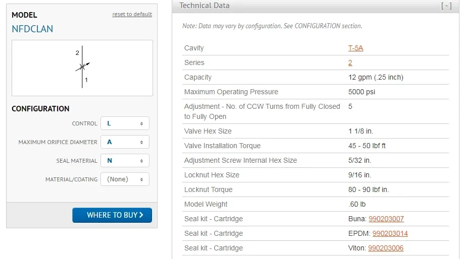Click the valve schematic symbol diagram

pos(82,68)
